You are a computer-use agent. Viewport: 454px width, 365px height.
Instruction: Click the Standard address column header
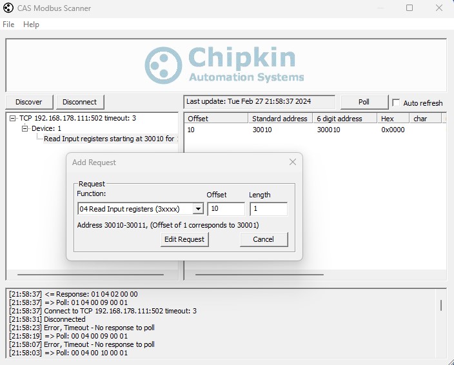(281, 119)
